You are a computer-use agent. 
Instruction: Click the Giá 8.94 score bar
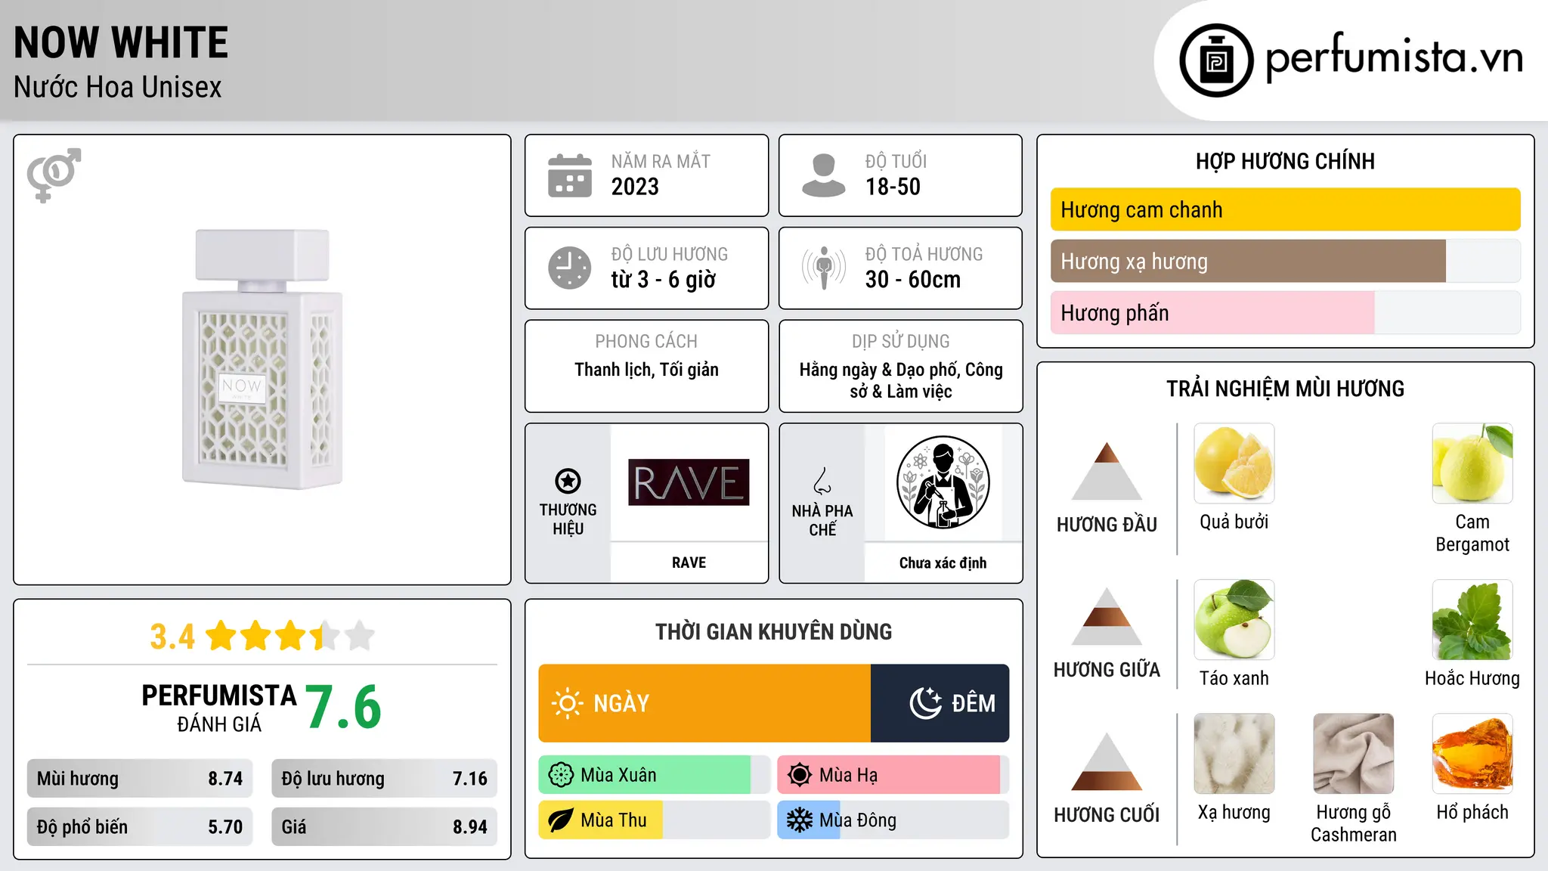[385, 827]
